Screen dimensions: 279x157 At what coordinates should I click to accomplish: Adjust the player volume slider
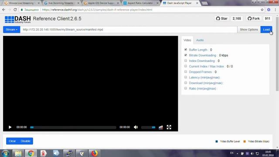tap(148, 127)
